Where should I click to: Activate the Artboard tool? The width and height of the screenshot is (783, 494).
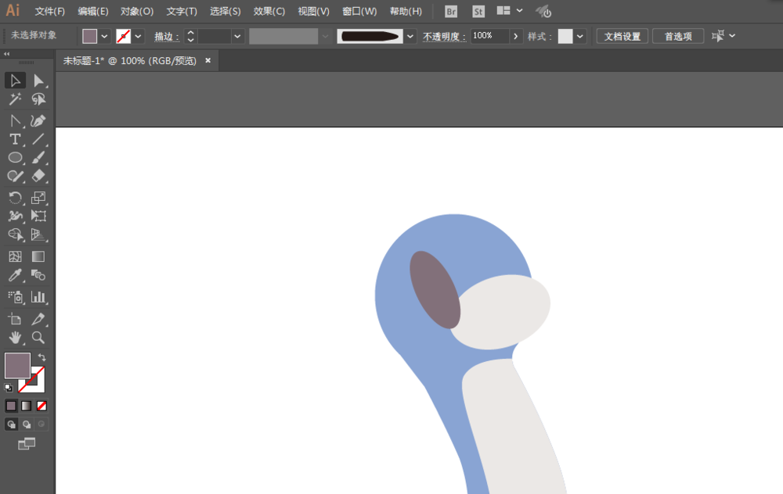(x=15, y=319)
